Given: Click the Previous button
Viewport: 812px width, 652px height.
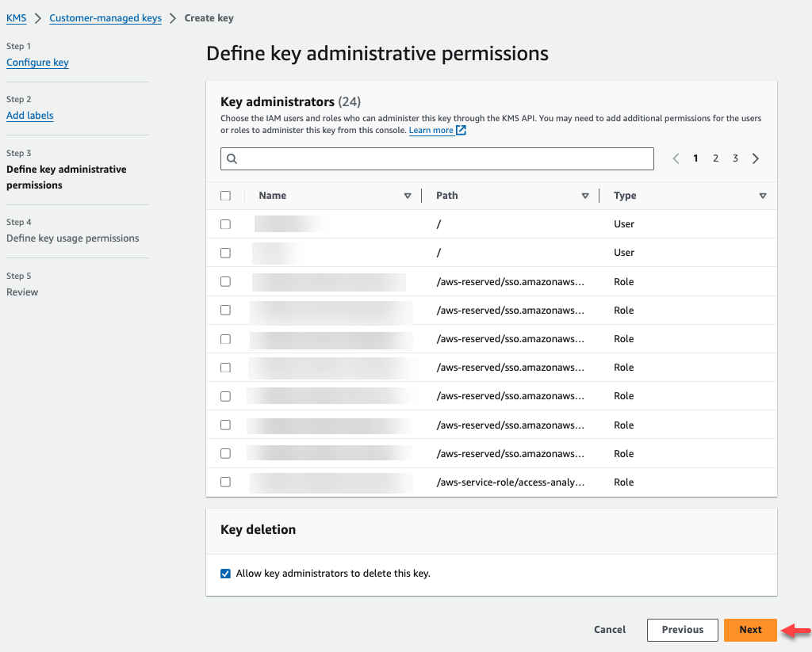Looking at the screenshot, I should coord(683,630).
